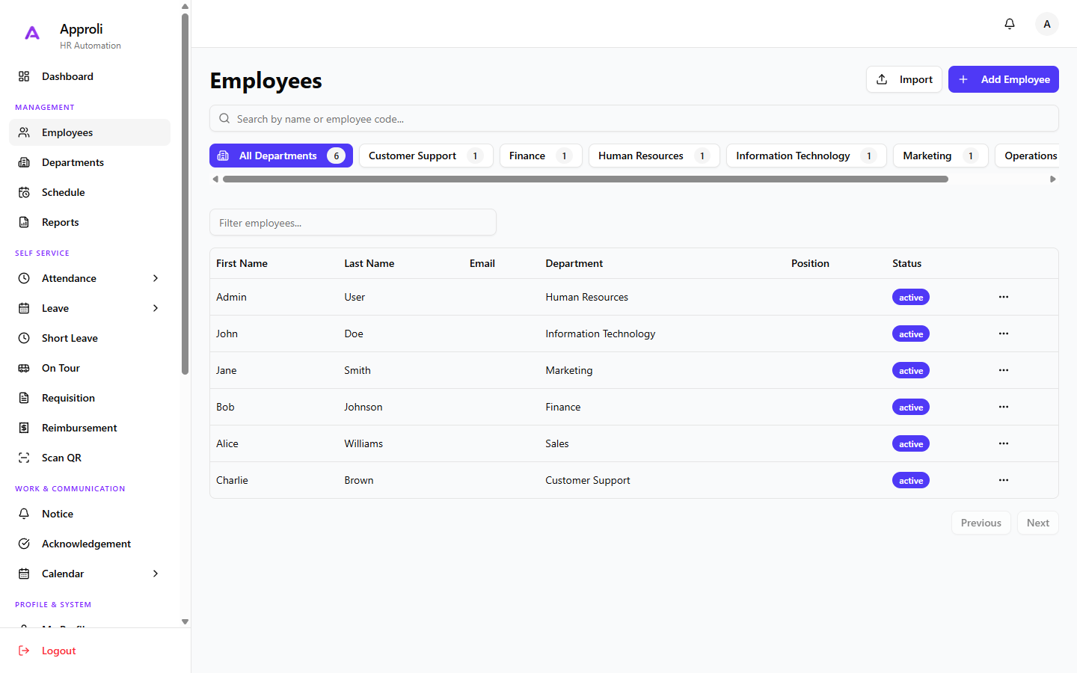Open the notifications bell

pyautogui.click(x=1010, y=24)
